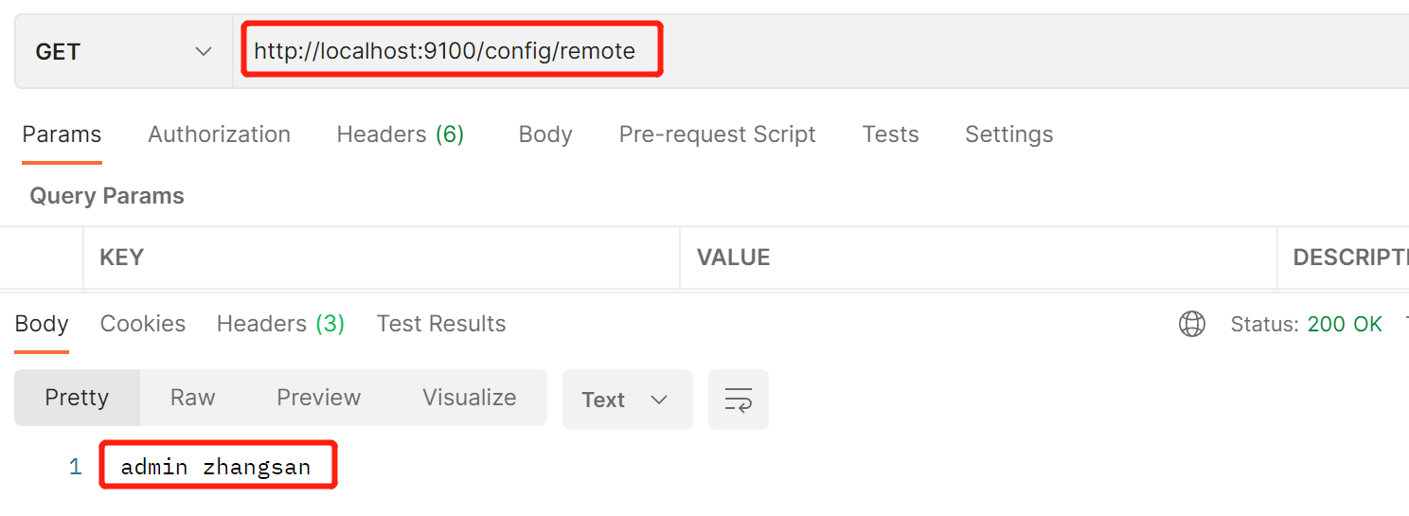Select the Pretty view button

click(77, 398)
